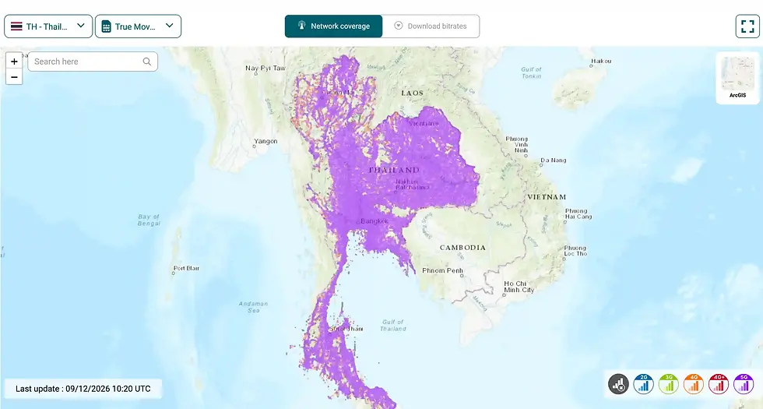The width and height of the screenshot is (763, 409).
Task: Toggle the 2G coverage layer
Action: click(643, 383)
